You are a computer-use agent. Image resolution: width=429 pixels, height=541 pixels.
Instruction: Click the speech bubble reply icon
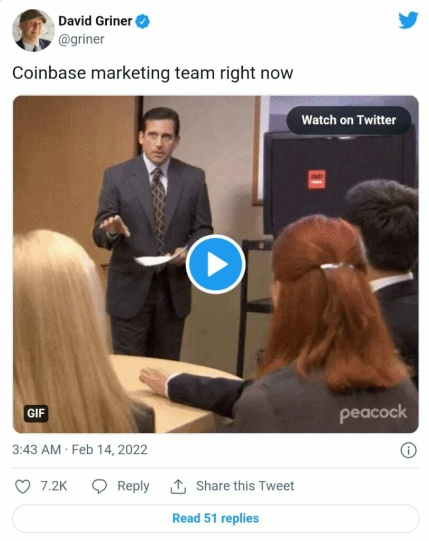99,486
